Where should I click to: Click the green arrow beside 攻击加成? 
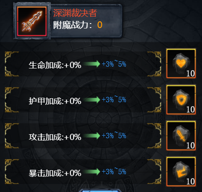(91, 136)
